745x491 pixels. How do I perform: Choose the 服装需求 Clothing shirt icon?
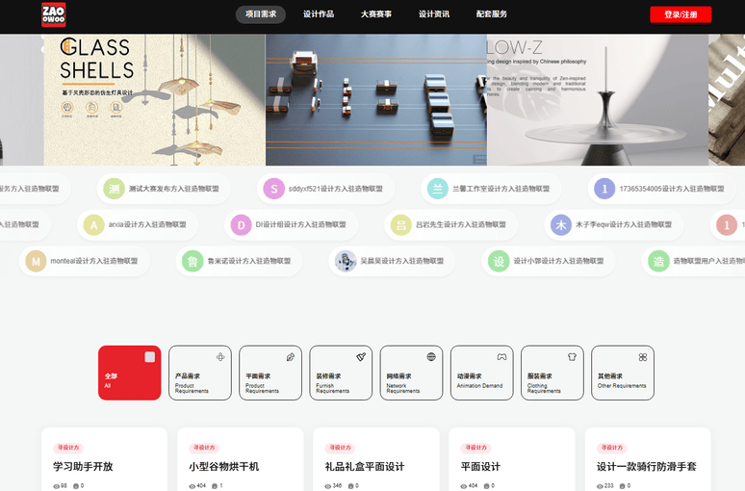click(572, 357)
